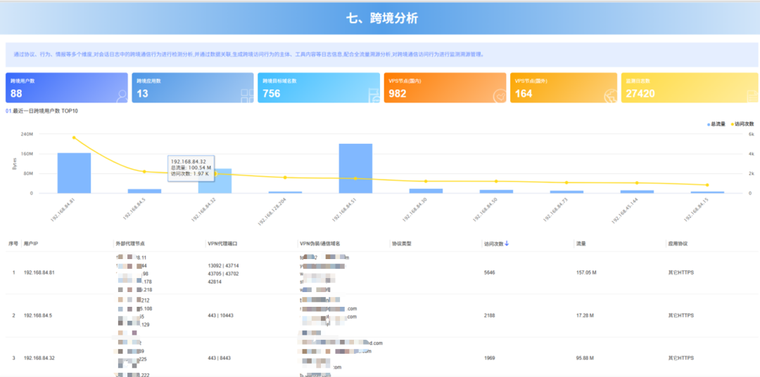Open the 监测日志数 27420 card
This screenshot has height=377, width=760.
pyautogui.click(x=679, y=88)
